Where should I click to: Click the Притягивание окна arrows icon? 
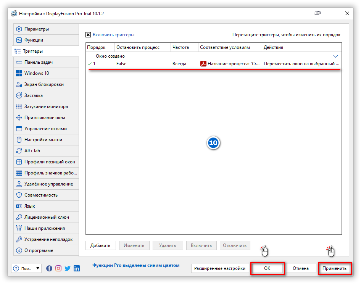pos(19,118)
